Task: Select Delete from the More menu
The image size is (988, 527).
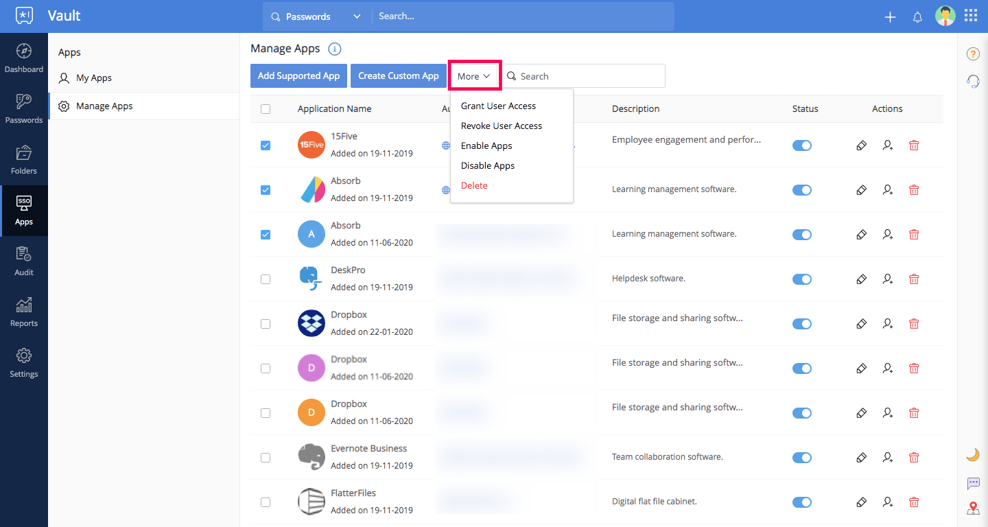Action: coord(474,185)
